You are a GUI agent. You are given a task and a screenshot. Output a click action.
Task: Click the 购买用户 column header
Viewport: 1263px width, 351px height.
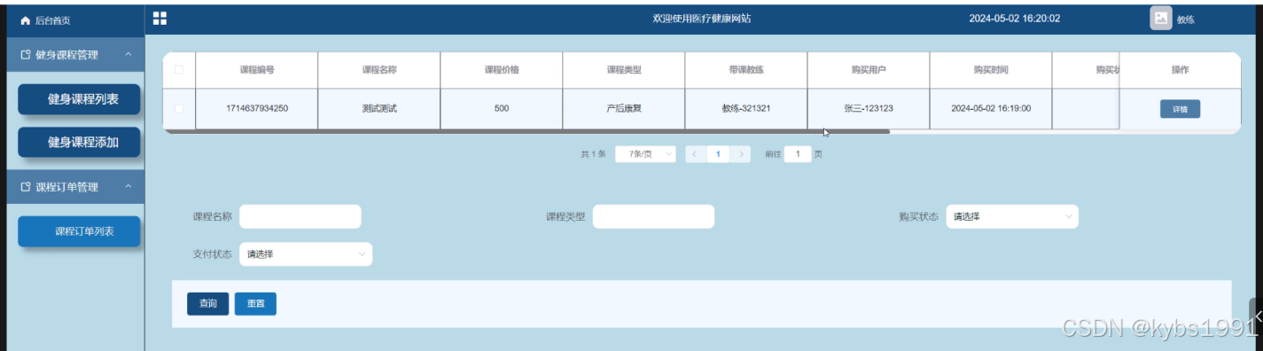(x=869, y=70)
